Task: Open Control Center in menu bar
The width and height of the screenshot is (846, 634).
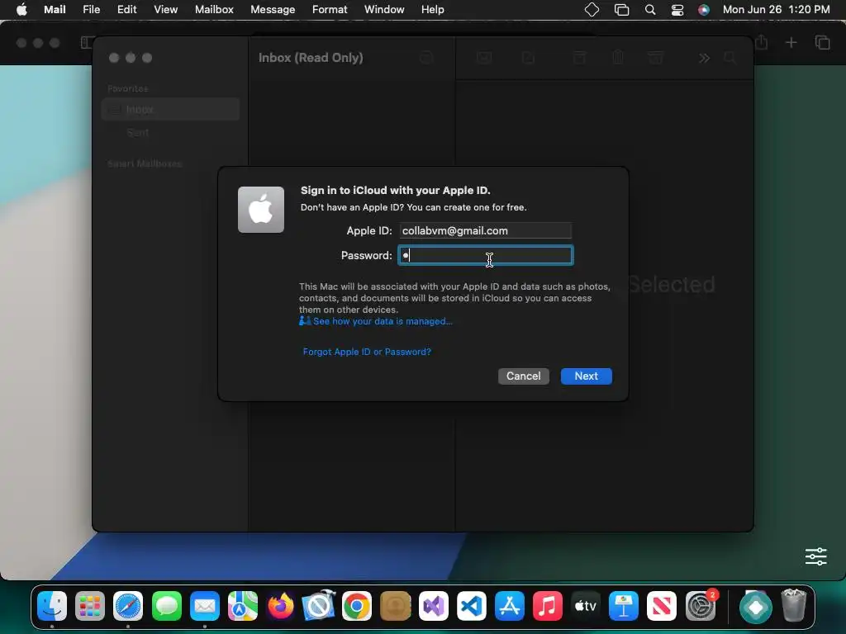Action: click(677, 10)
